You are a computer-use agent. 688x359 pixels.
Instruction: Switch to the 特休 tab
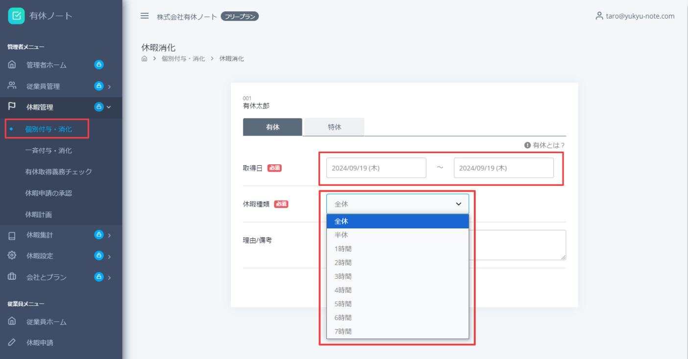pyautogui.click(x=334, y=127)
